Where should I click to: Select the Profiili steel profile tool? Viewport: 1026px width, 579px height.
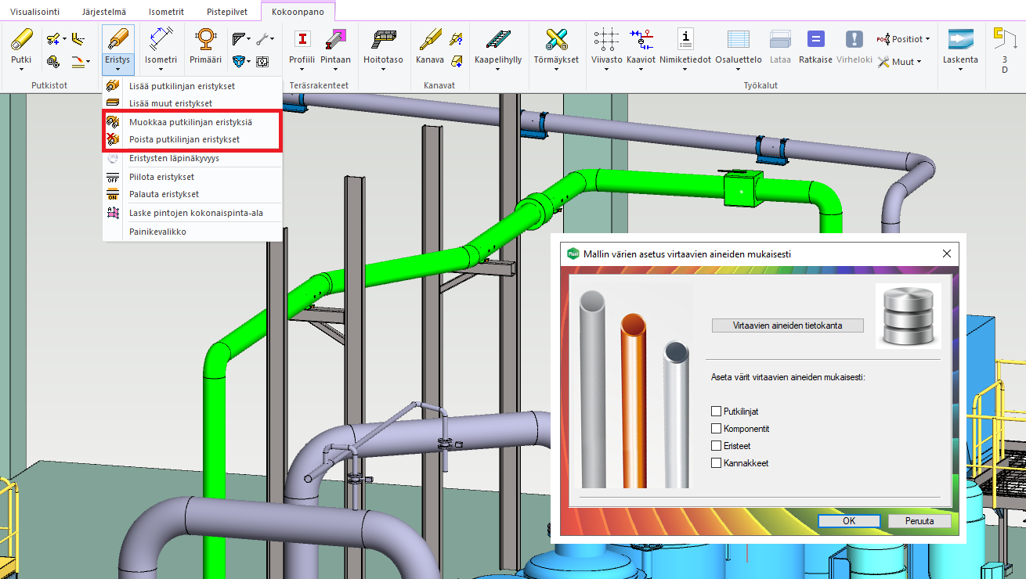point(302,41)
